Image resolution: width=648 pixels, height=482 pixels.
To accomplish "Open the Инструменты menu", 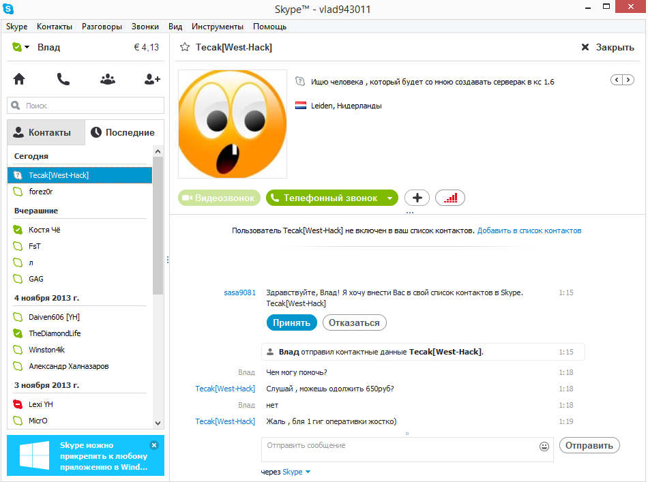I will (x=217, y=27).
